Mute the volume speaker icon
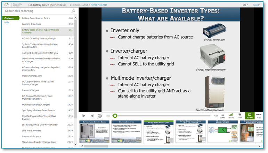 (x=92, y=116)
